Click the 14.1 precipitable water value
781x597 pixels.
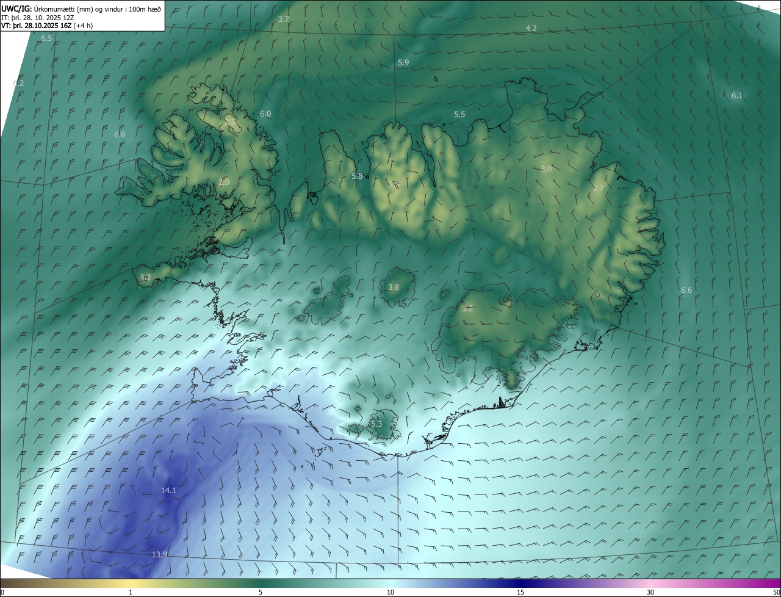(x=168, y=490)
